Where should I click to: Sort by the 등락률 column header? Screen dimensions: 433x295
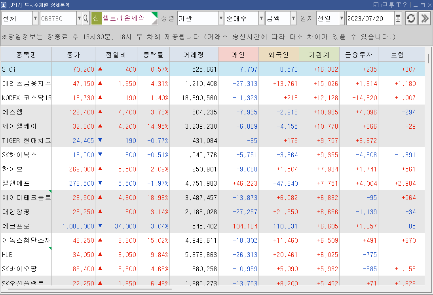coord(153,55)
